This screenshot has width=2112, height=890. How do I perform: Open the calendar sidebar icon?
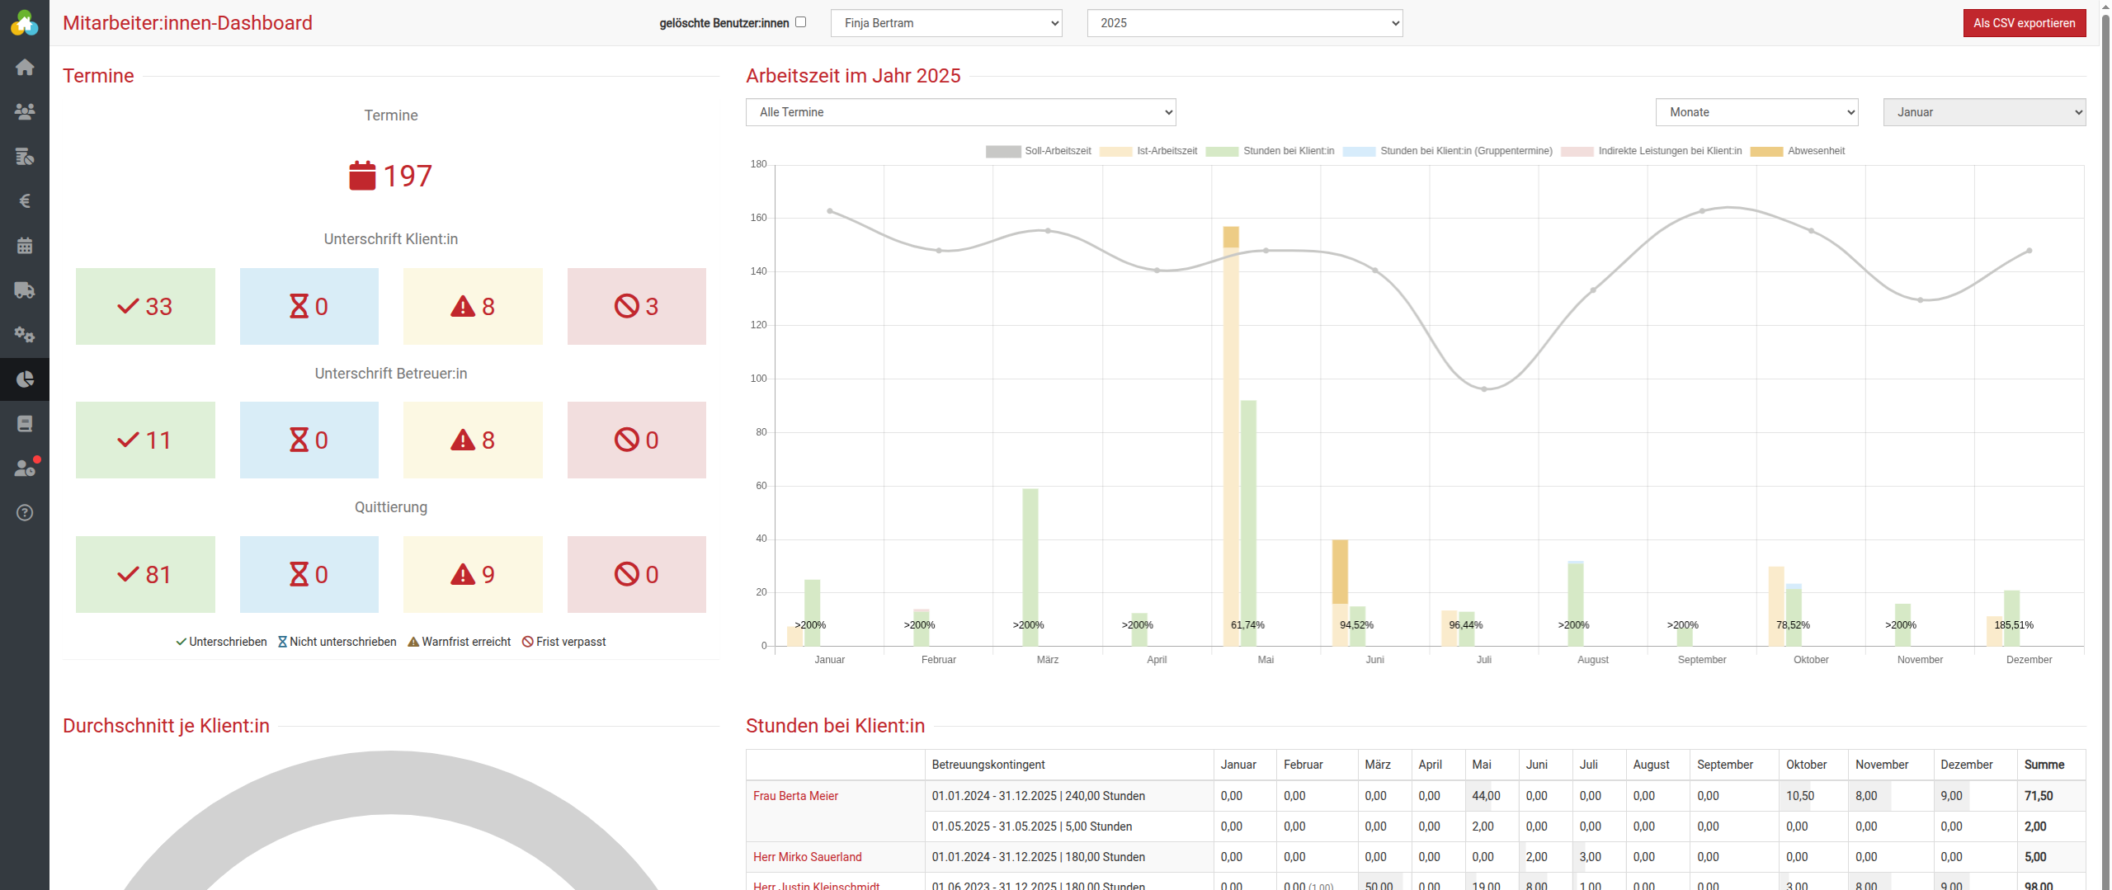(x=25, y=246)
